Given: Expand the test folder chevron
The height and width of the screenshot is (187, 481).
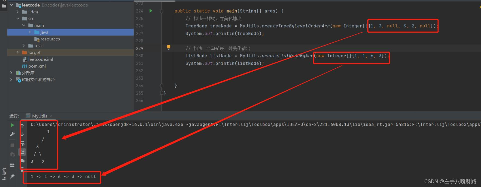Looking at the screenshot, I should (24, 46).
